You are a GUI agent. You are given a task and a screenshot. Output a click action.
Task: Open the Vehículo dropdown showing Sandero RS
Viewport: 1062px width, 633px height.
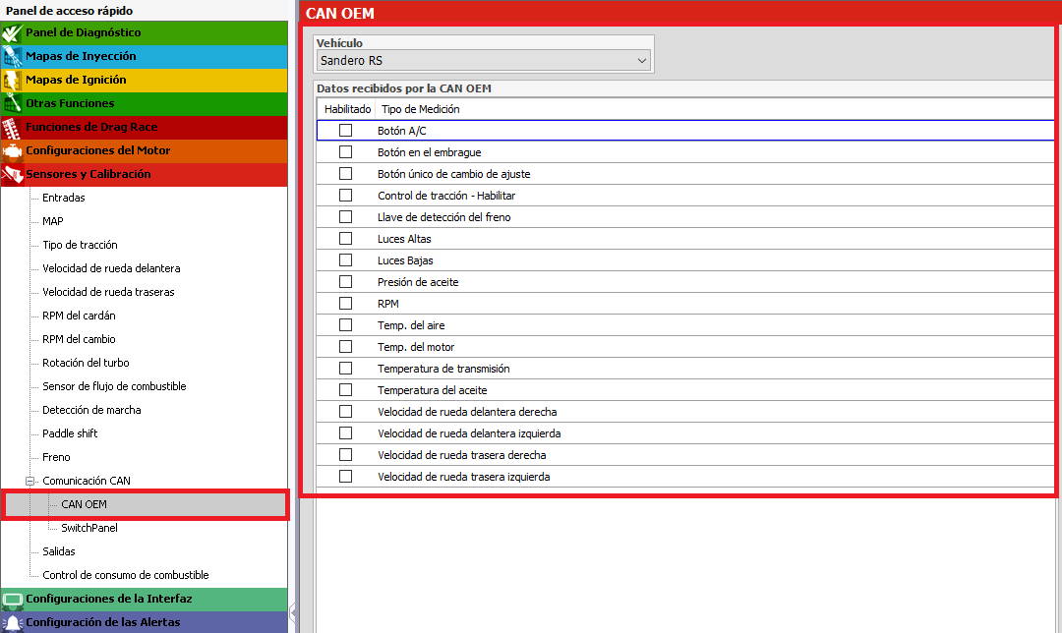point(484,60)
